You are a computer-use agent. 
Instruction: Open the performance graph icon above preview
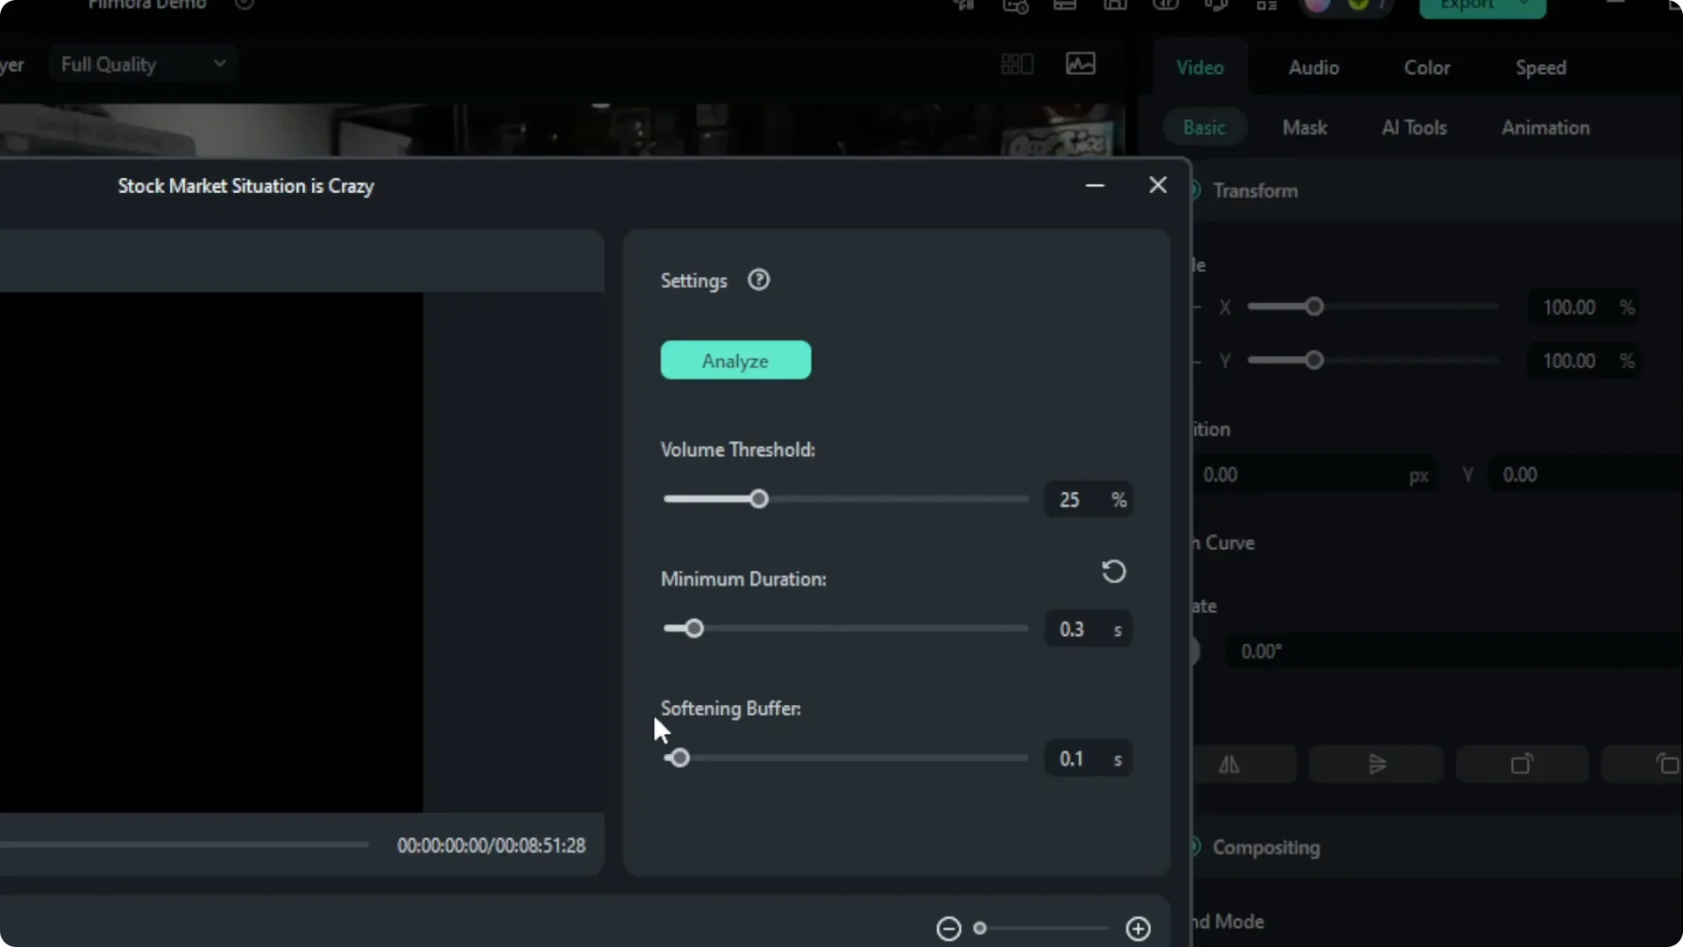pyautogui.click(x=1080, y=63)
